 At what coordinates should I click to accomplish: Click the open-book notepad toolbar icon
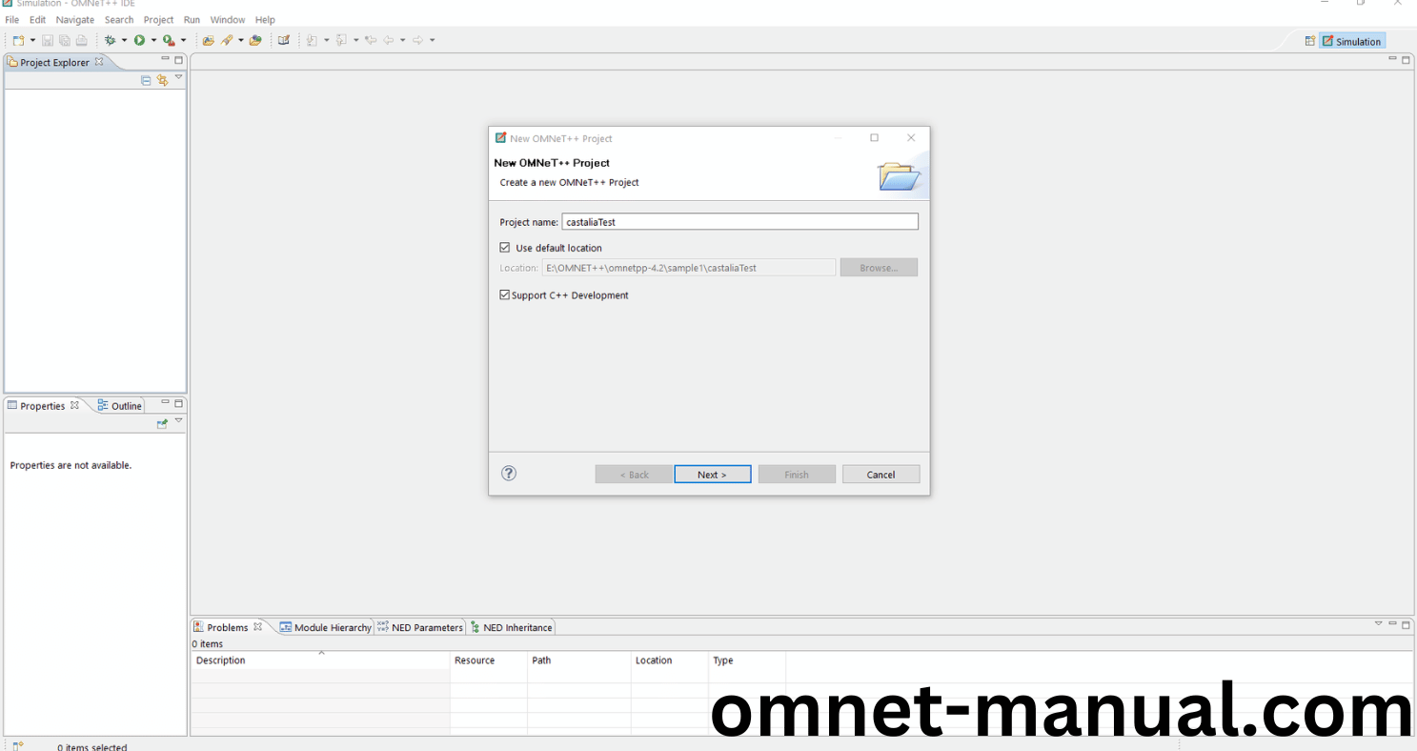pos(284,40)
